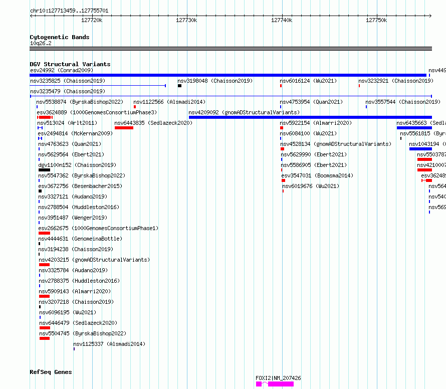Screen dimensions: 446x389
Task: Open nsv6084100 (Wu2021) variant
Action: tap(308, 133)
